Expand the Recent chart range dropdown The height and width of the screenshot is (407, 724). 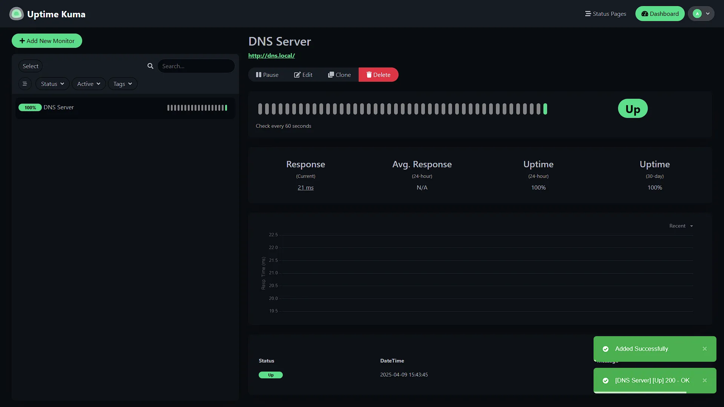pos(681,226)
